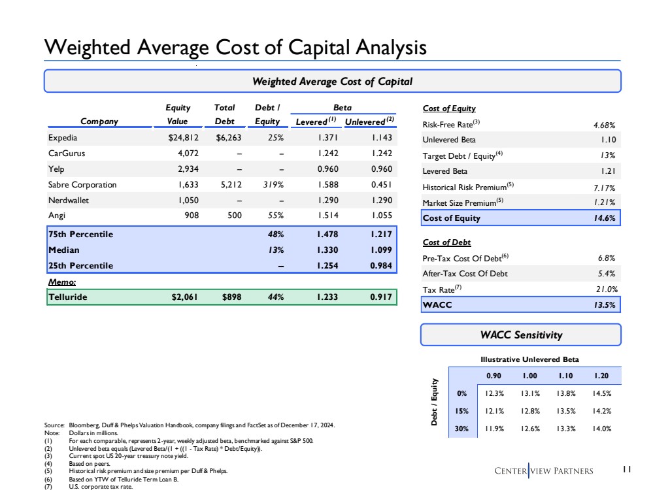This screenshot has width=653, height=490.
Task: Select the 1.10 beta sensitivity column header
Action: [566, 376]
